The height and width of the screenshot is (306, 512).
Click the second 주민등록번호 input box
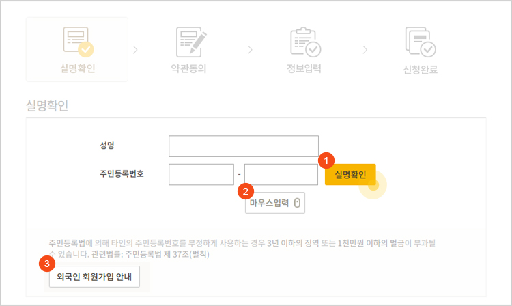click(x=281, y=174)
